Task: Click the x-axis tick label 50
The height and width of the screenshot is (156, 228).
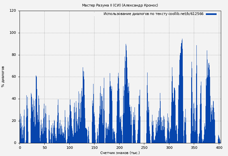Action: click(45, 148)
